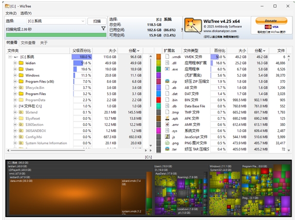297x220 pixels.
Task: Click the $Recycle.Bin folder icon
Action: pos(21,88)
